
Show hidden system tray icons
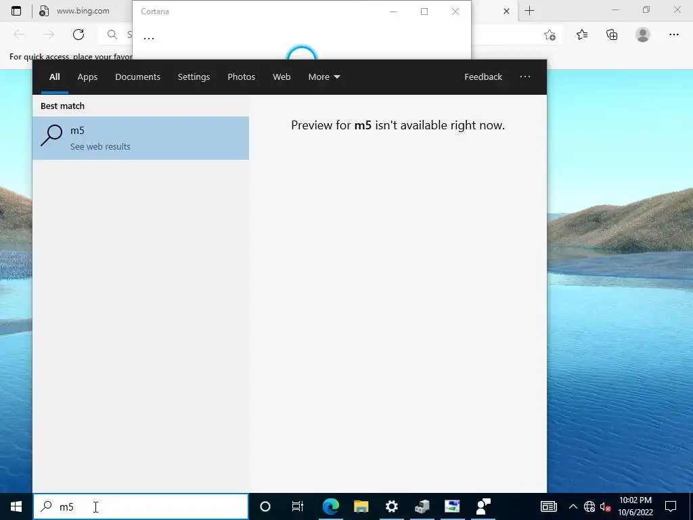point(573,506)
